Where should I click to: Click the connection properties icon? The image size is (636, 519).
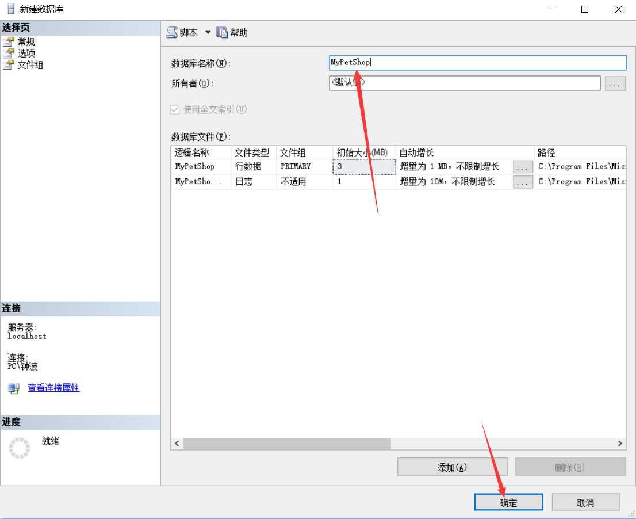click(14, 388)
